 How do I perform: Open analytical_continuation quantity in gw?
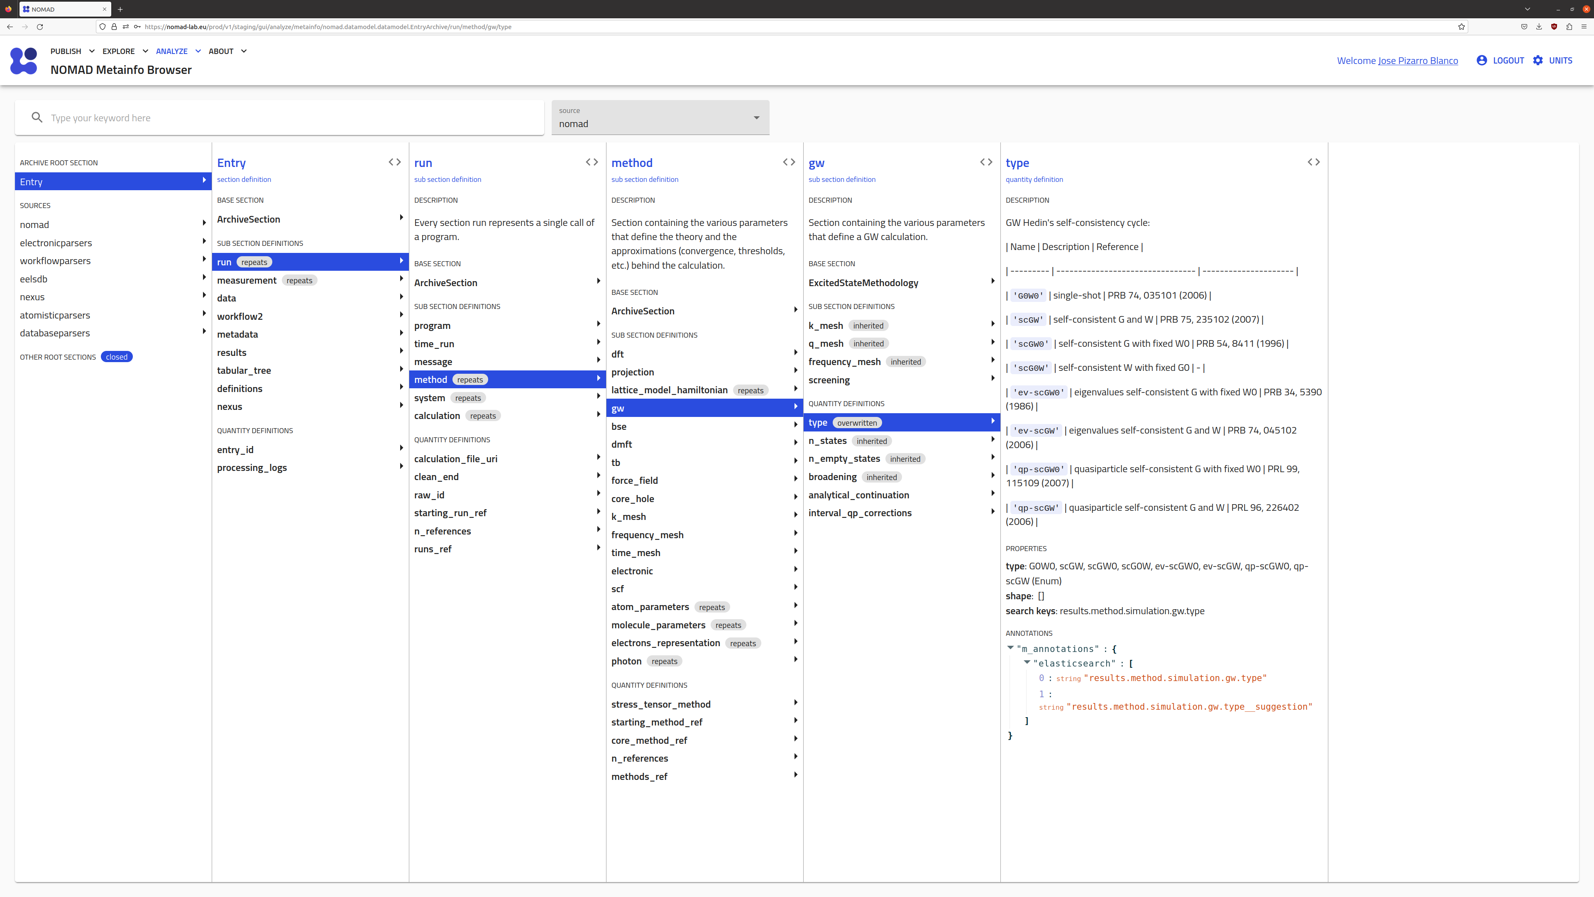(x=902, y=495)
